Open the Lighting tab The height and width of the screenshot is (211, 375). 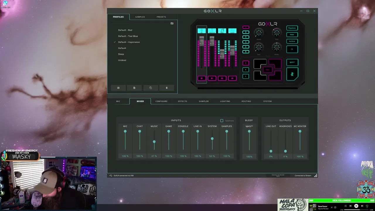[x=225, y=101]
